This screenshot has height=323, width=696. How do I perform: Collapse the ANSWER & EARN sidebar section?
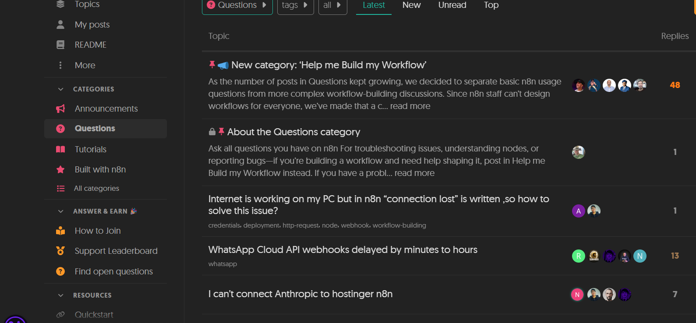click(x=60, y=211)
